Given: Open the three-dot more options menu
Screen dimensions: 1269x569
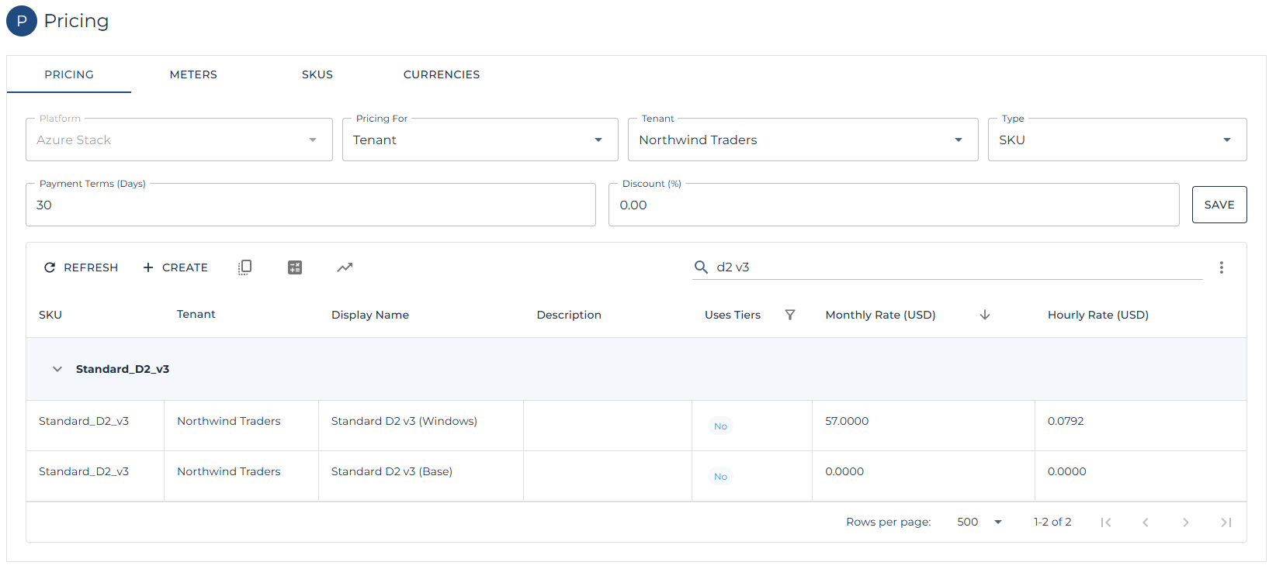Looking at the screenshot, I should coord(1221,267).
